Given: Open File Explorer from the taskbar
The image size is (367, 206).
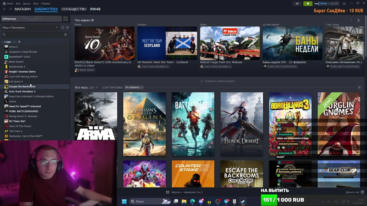Looking at the screenshot, I should 184,201.
